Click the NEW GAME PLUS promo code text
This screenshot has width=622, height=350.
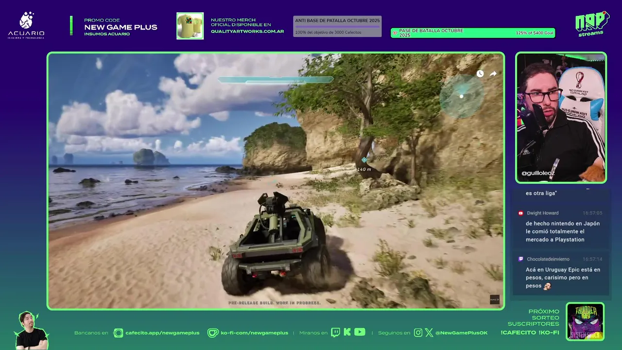(x=121, y=27)
